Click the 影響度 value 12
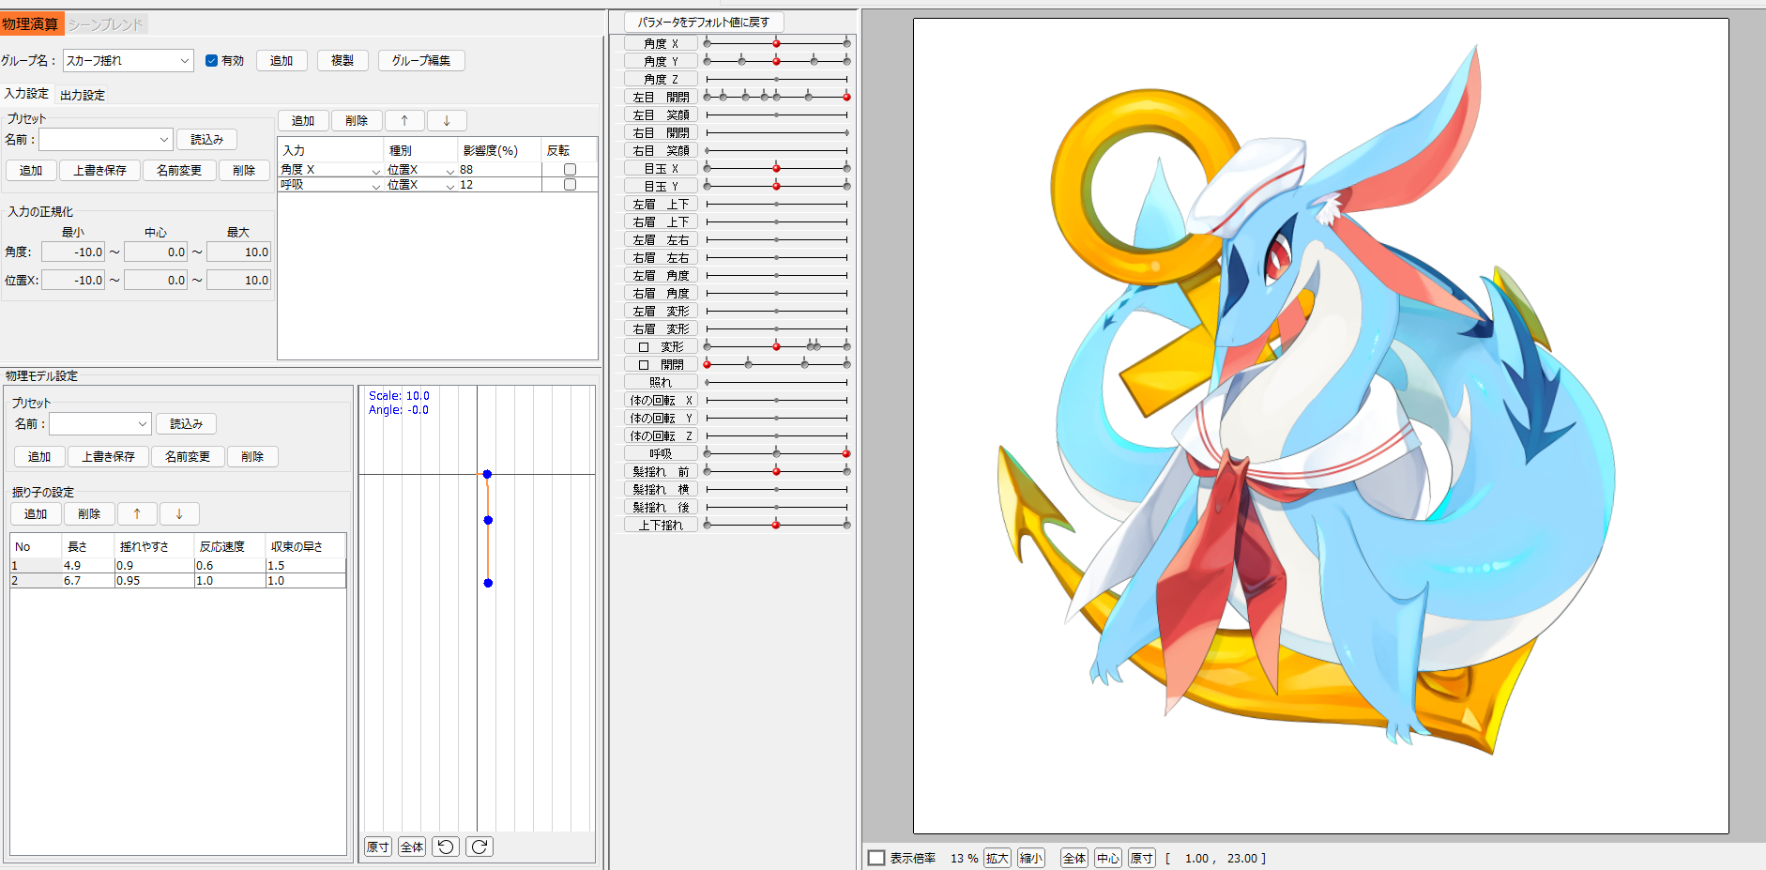 pos(499,185)
